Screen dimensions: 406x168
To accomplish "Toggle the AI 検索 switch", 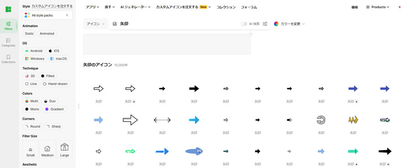I will point(244,24).
